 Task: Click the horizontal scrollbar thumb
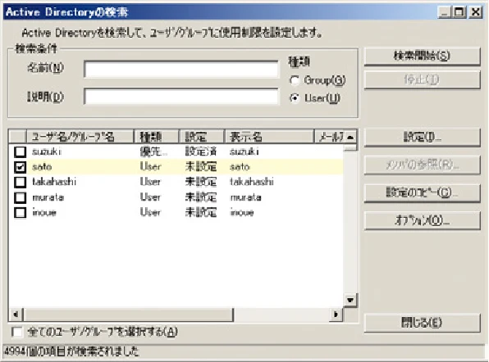128,314
